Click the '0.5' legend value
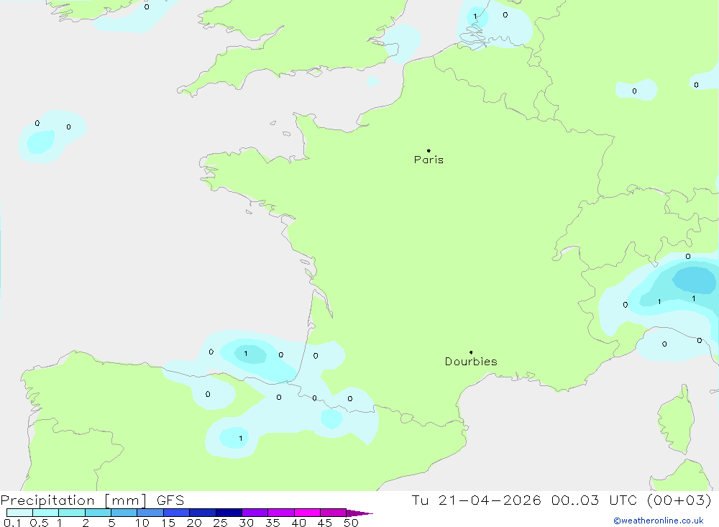719x527 pixels. pos(39,523)
